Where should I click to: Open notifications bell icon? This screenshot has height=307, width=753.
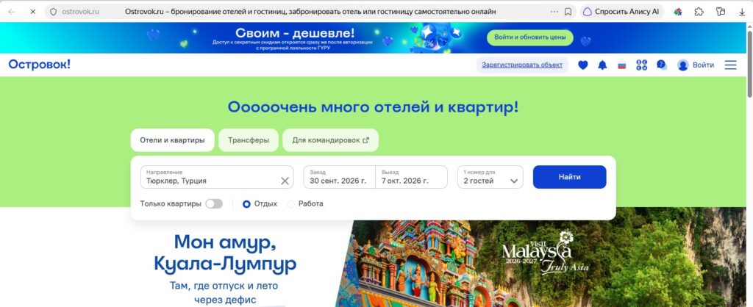click(602, 65)
